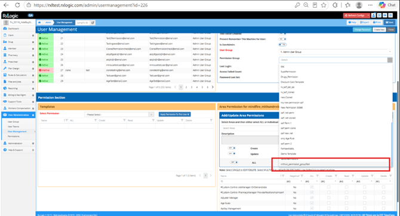Open the Rules & Calculators icon

pos(5,75)
